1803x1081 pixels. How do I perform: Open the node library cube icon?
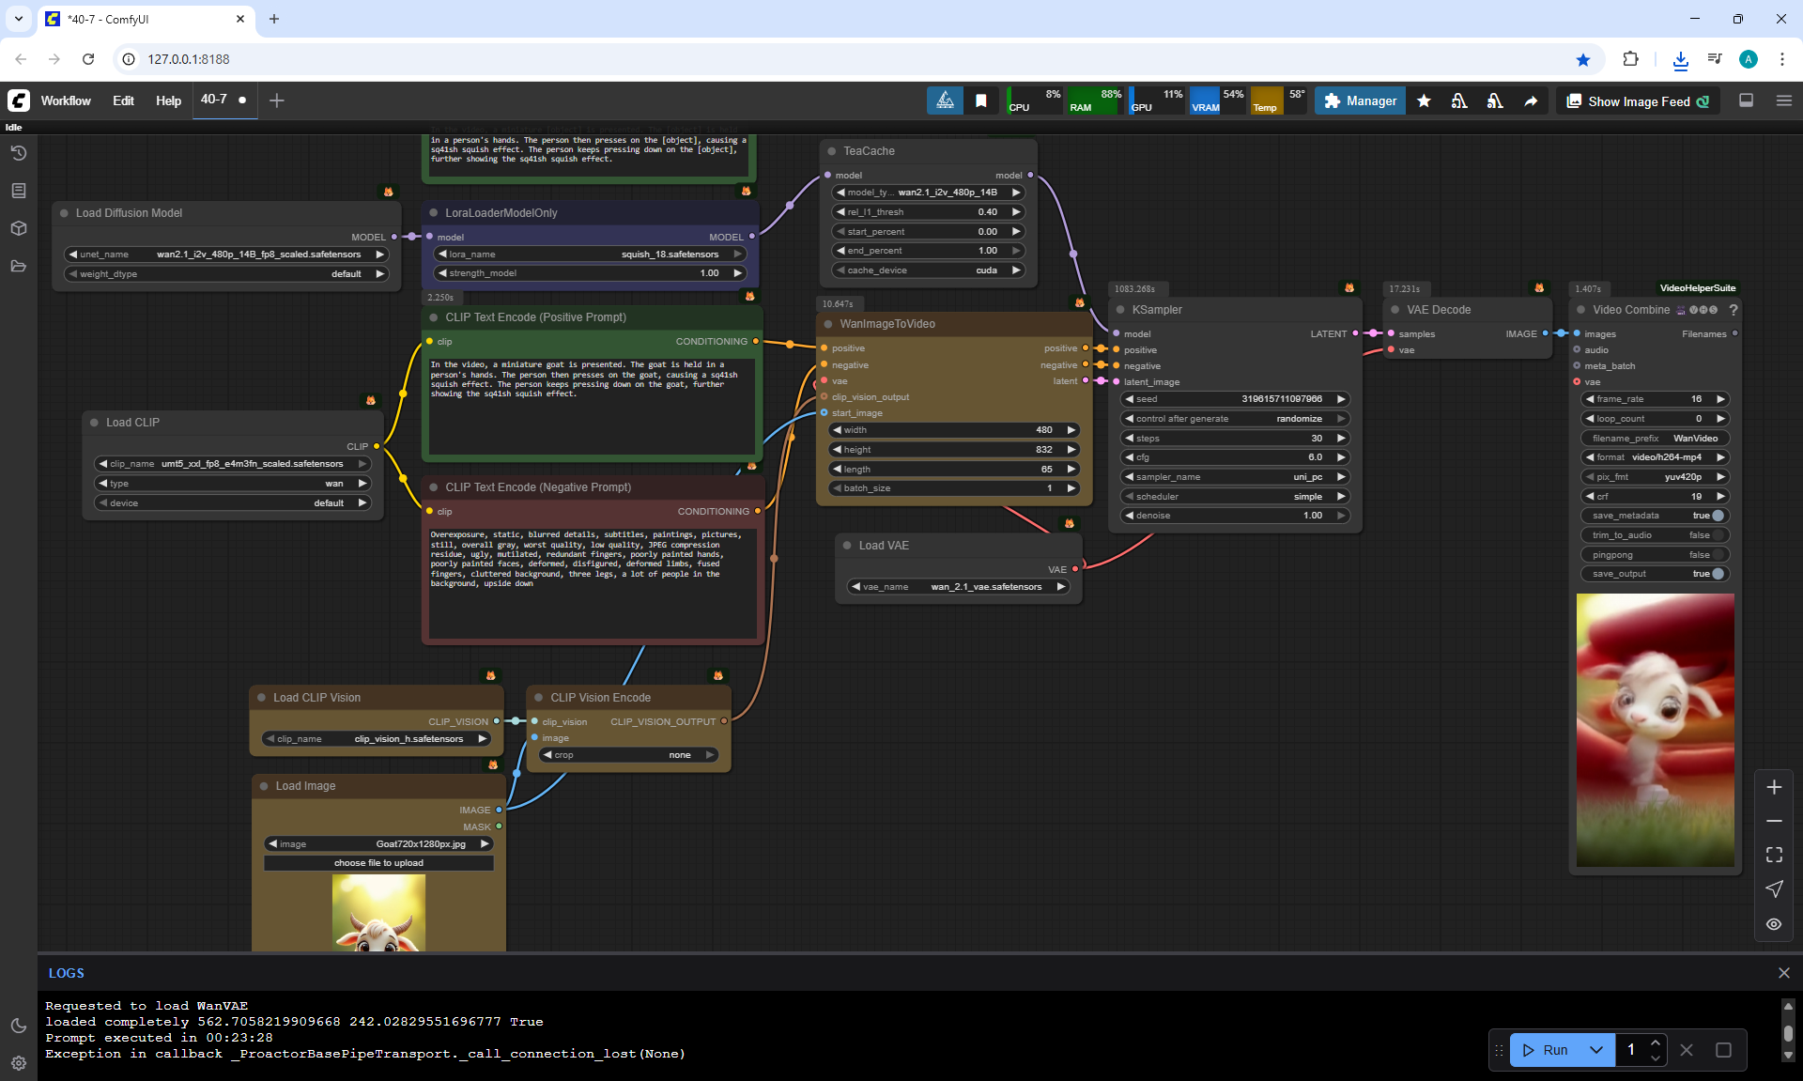point(18,228)
